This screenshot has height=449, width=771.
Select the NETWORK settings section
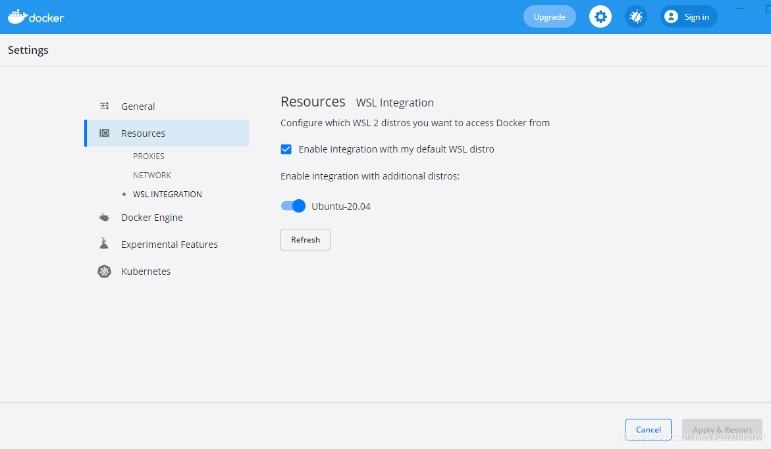tap(152, 175)
